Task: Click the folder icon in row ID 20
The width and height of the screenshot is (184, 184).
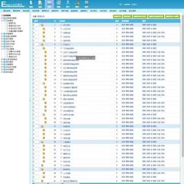Action: [44, 99]
